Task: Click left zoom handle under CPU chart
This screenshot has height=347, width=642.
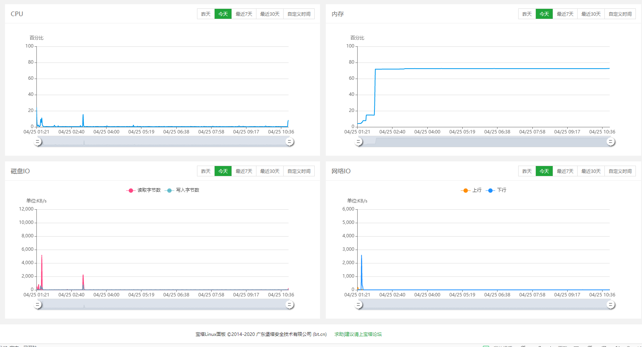Action: 38,142
